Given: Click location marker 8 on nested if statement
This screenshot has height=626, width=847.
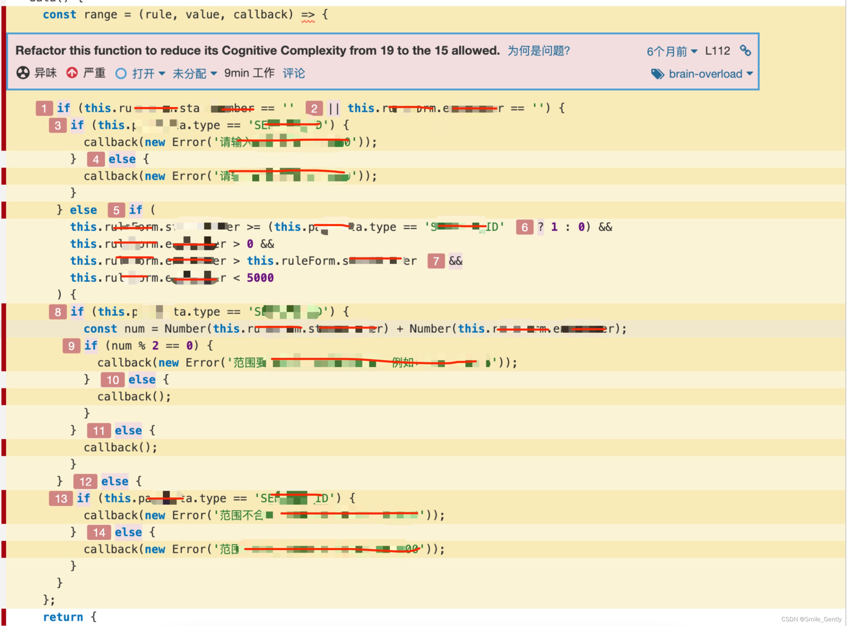Looking at the screenshot, I should click(58, 312).
